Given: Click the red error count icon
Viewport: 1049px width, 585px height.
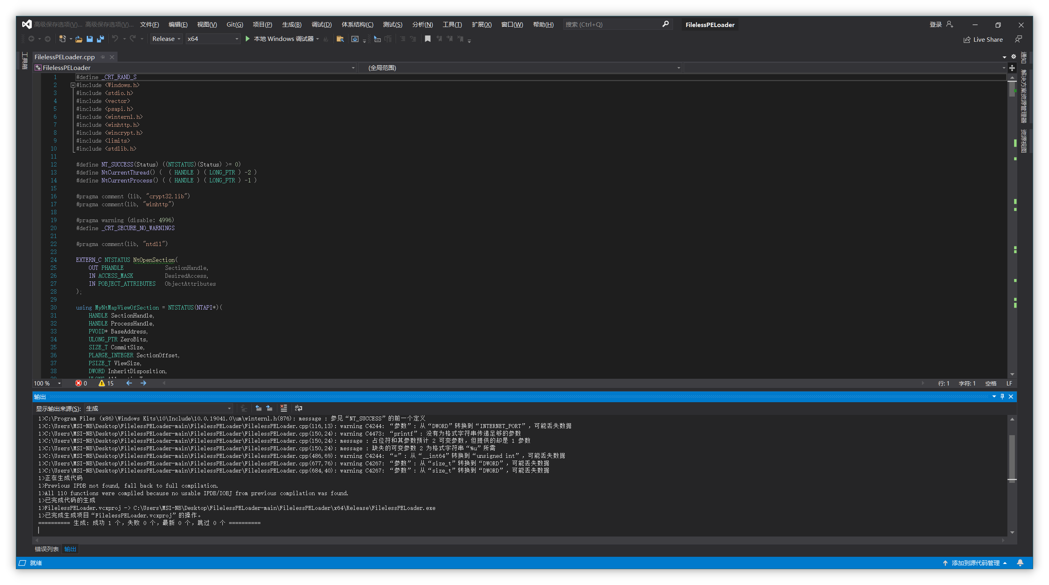Looking at the screenshot, I should [78, 383].
